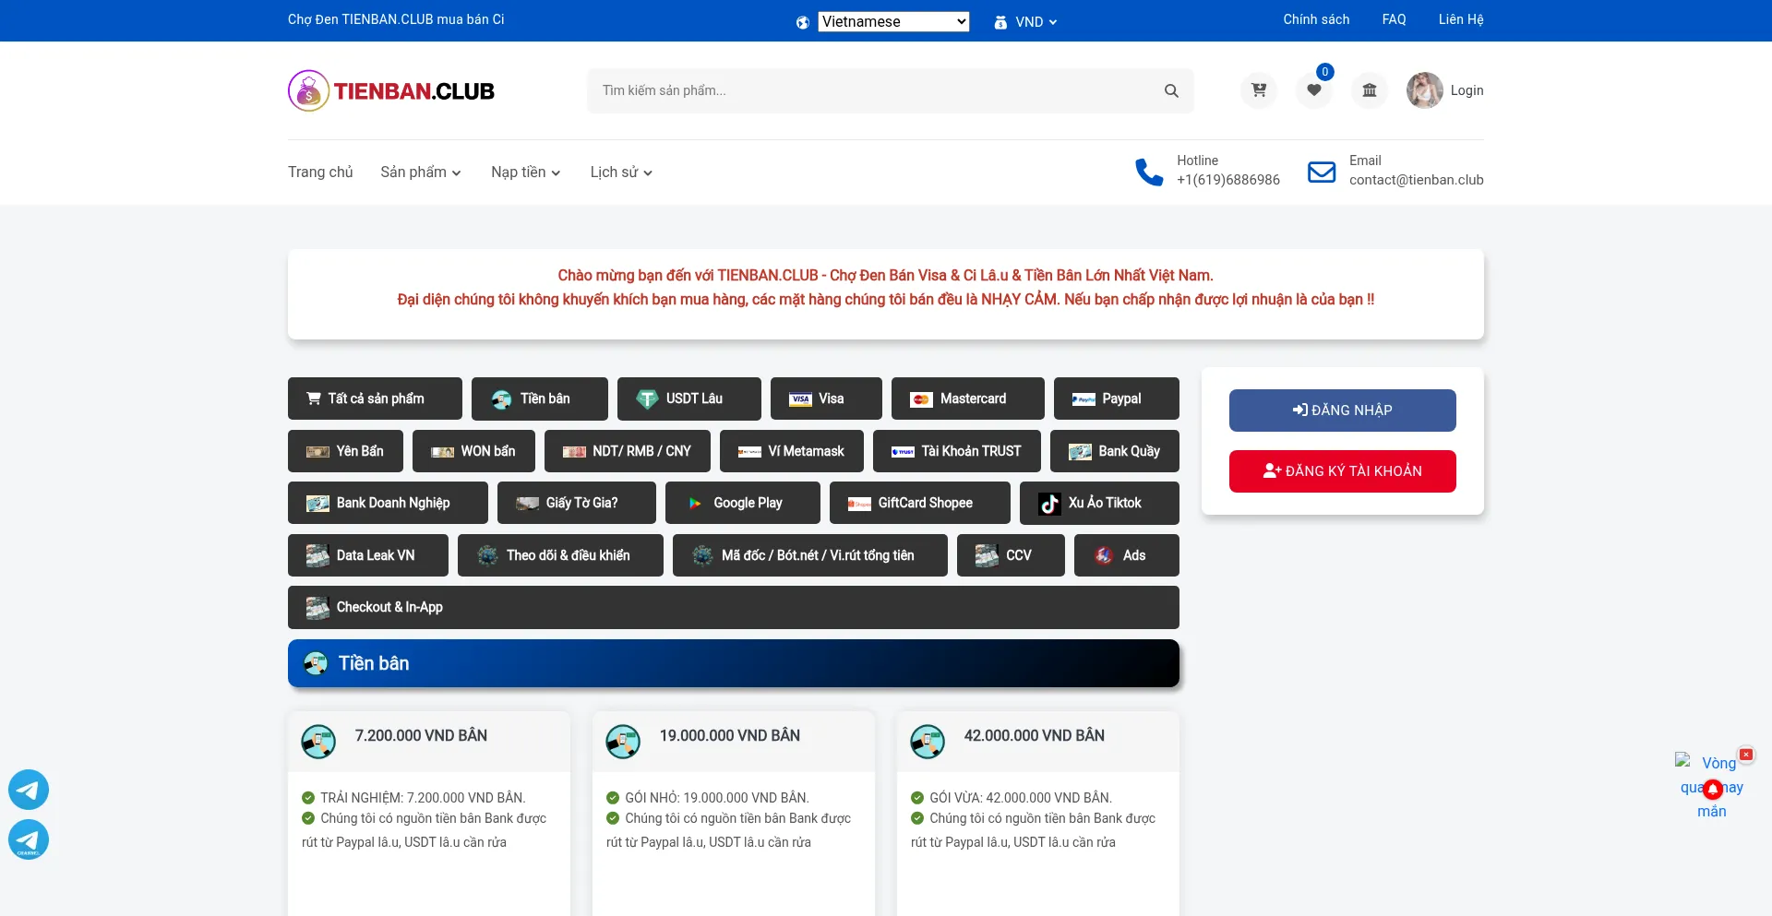The height and width of the screenshot is (916, 1772).
Task: Expand the Lịch sử menu
Action: tap(620, 172)
